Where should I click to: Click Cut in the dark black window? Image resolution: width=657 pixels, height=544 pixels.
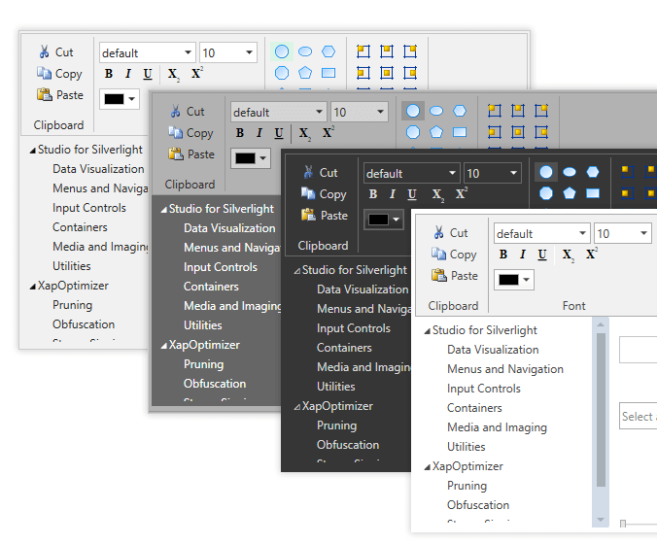tap(321, 173)
